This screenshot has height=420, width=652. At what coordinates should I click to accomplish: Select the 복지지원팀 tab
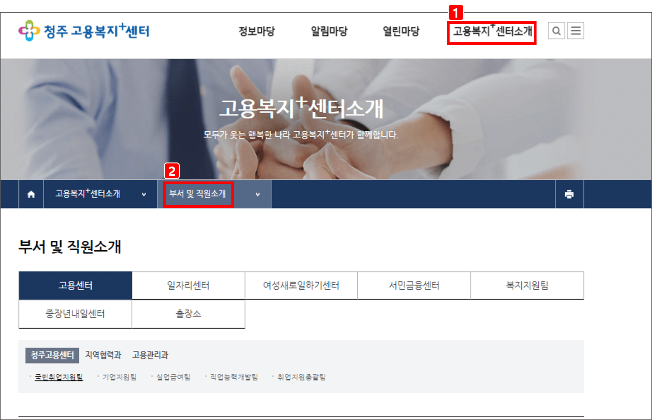pos(527,285)
